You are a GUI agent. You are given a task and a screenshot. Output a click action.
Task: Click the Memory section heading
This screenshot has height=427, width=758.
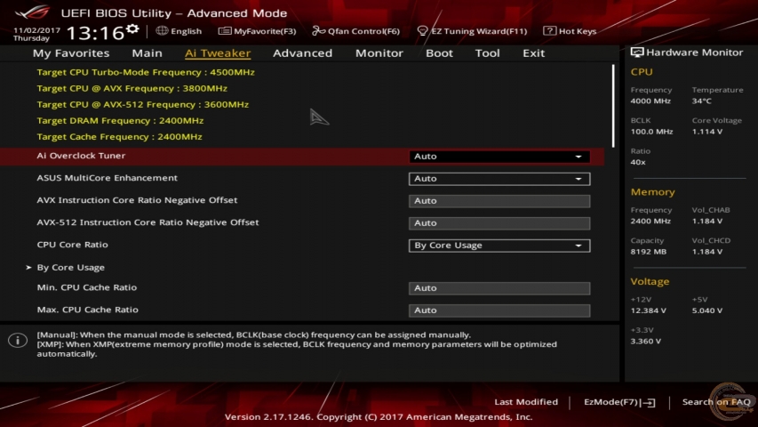point(652,192)
